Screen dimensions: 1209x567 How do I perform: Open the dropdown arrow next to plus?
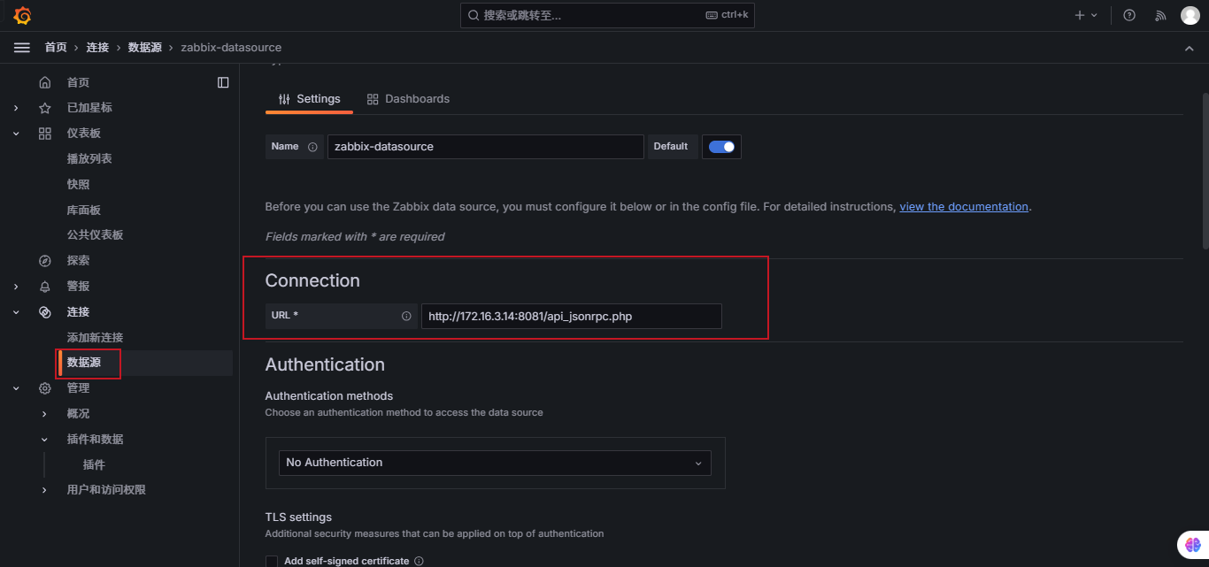click(x=1095, y=15)
